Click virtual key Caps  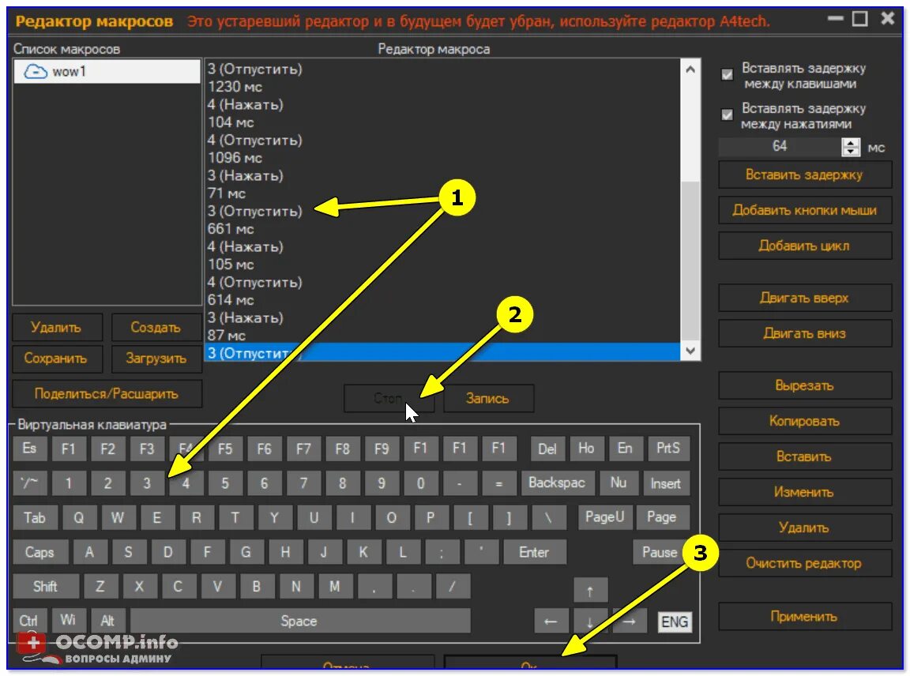click(40, 552)
